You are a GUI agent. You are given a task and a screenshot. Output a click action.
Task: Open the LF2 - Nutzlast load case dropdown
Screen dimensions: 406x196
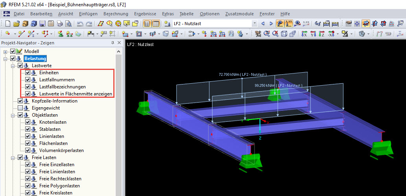click(254, 24)
